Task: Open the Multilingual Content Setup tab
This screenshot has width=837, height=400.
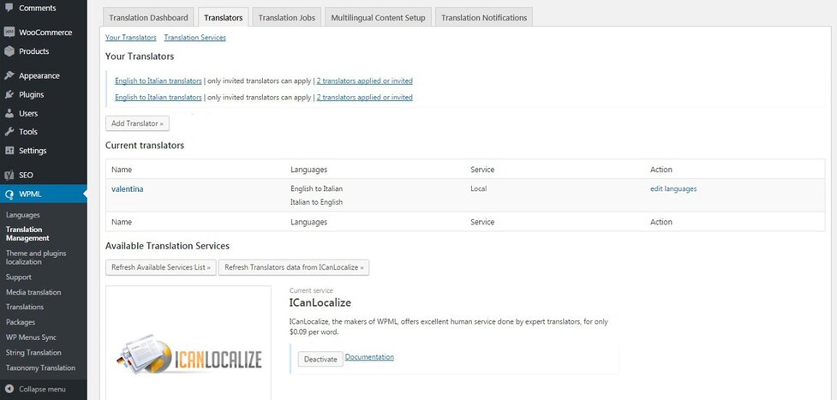Action: click(x=378, y=17)
